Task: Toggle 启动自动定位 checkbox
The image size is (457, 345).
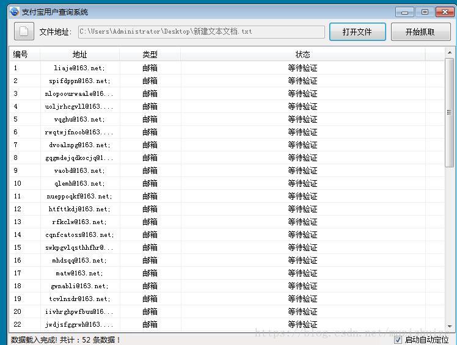Action: pyautogui.click(x=398, y=340)
